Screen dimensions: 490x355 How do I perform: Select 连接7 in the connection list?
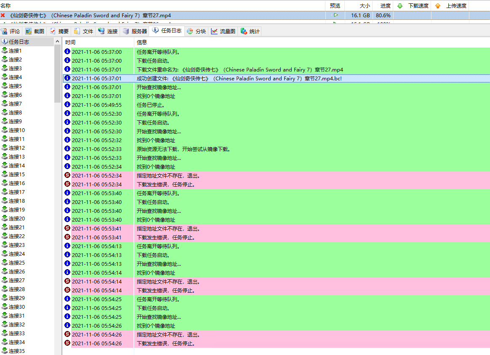(x=15, y=103)
